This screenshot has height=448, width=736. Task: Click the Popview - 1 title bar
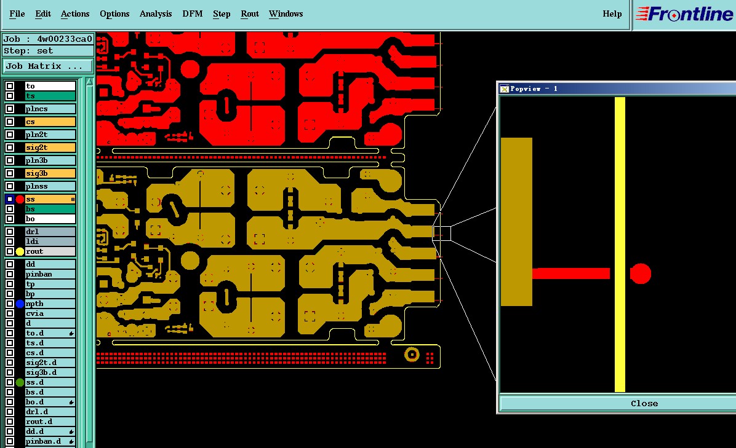point(618,88)
